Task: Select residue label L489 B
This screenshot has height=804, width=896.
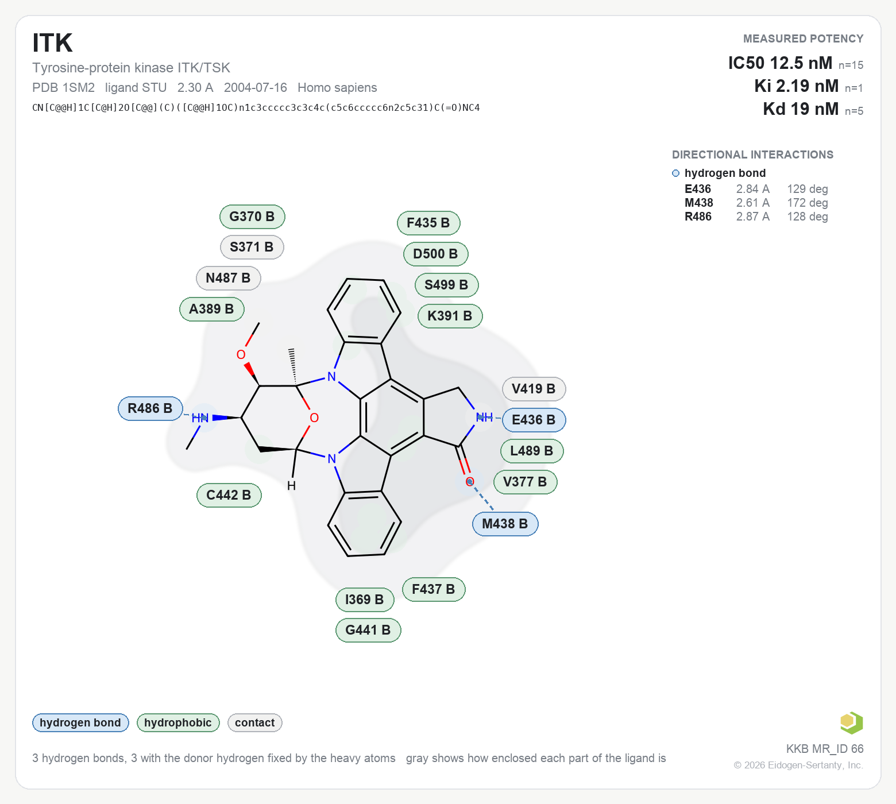Action: click(x=532, y=451)
